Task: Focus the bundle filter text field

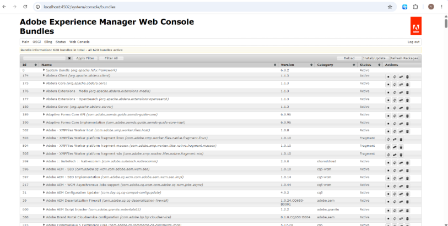Action: 44,58
